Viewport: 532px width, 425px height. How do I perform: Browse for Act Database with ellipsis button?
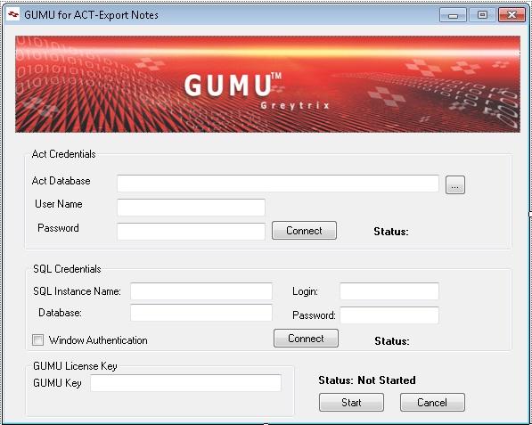click(455, 184)
